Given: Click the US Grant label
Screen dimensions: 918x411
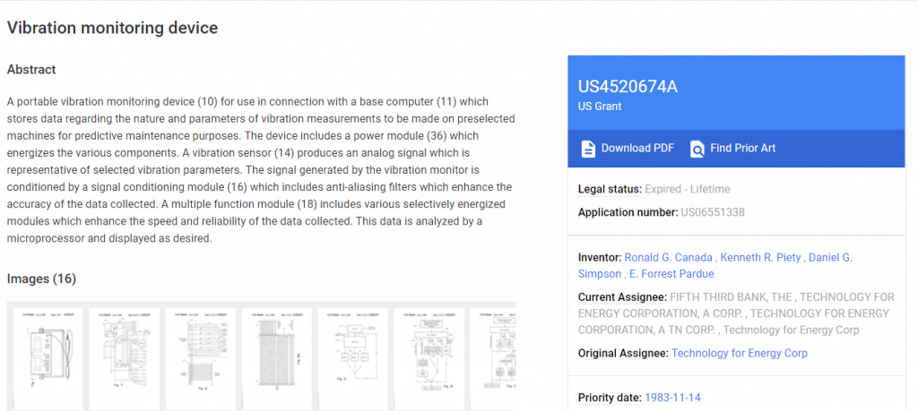Looking at the screenshot, I should (600, 107).
